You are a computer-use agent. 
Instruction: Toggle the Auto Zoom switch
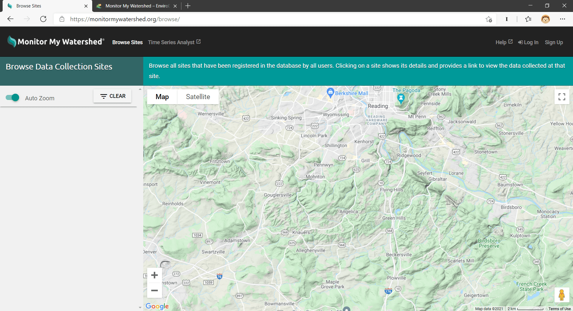[x=13, y=98]
